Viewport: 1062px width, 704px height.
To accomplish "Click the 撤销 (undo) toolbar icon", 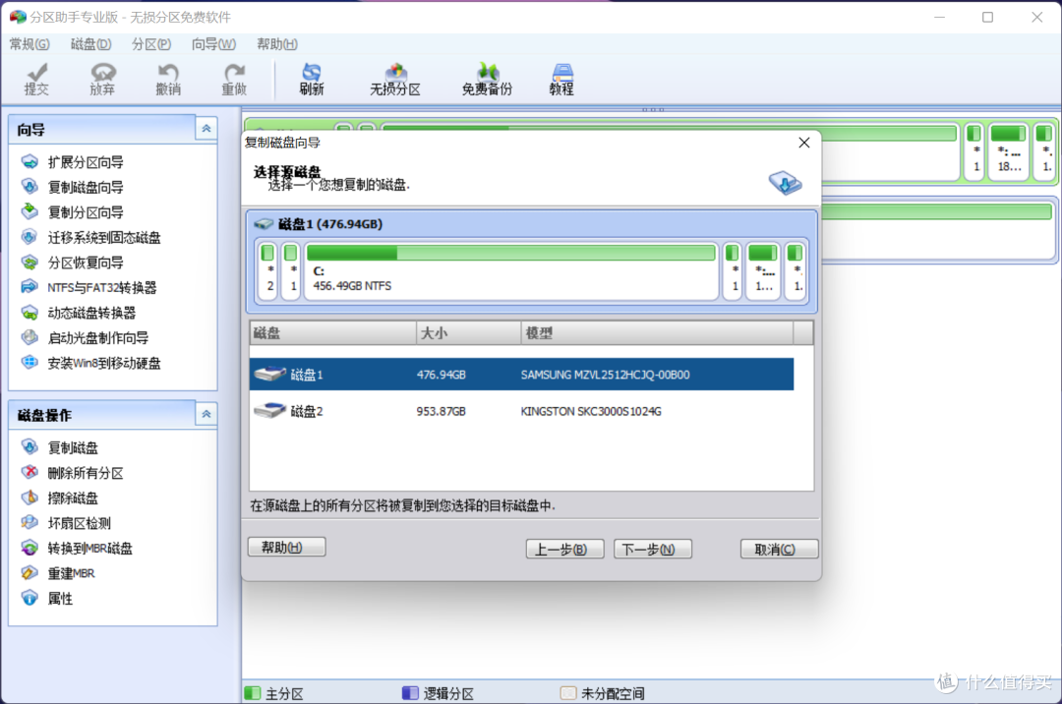I will pos(167,79).
